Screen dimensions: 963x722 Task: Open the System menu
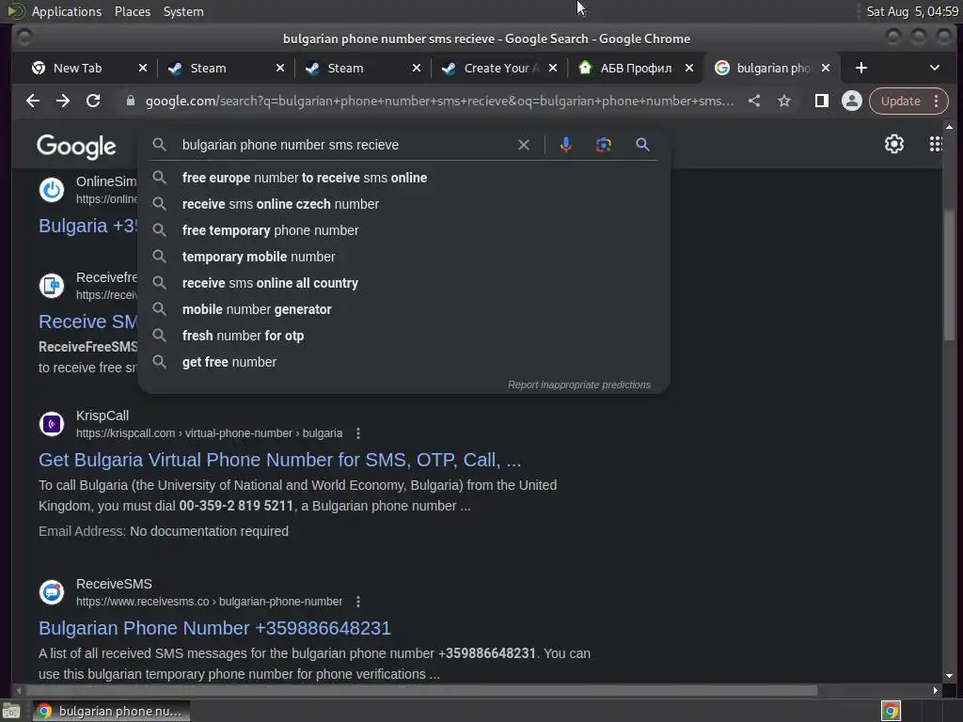click(183, 11)
